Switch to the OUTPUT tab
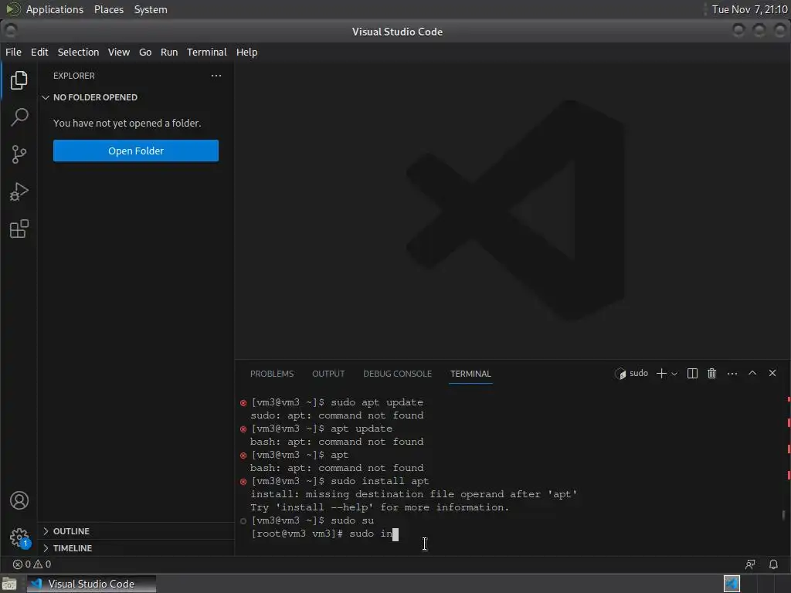The width and height of the screenshot is (791, 593). [x=328, y=374]
